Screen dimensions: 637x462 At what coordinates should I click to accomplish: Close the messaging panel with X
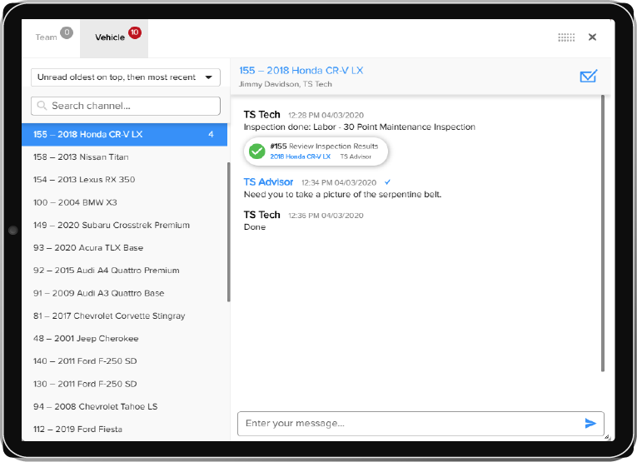592,37
